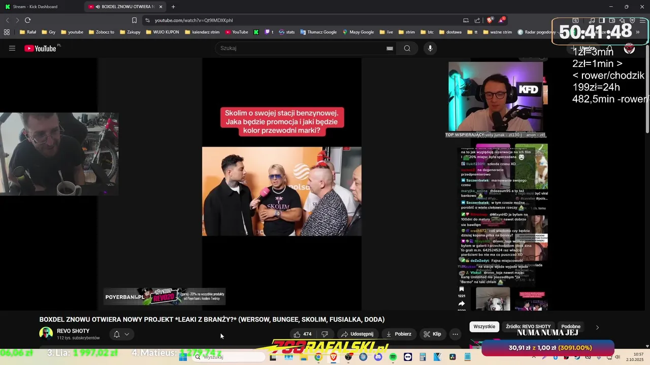Open the Twitch bookmark labeled t
650x365 pixels.
pos(269,32)
